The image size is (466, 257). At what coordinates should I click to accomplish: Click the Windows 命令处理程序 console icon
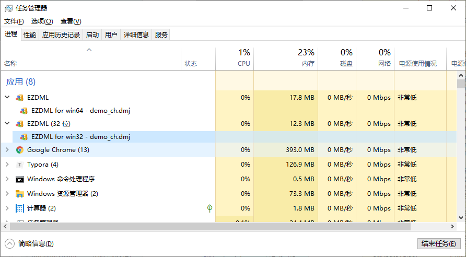point(20,179)
